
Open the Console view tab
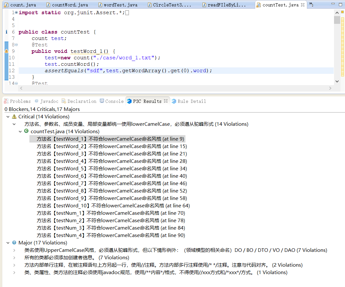tap(111, 101)
